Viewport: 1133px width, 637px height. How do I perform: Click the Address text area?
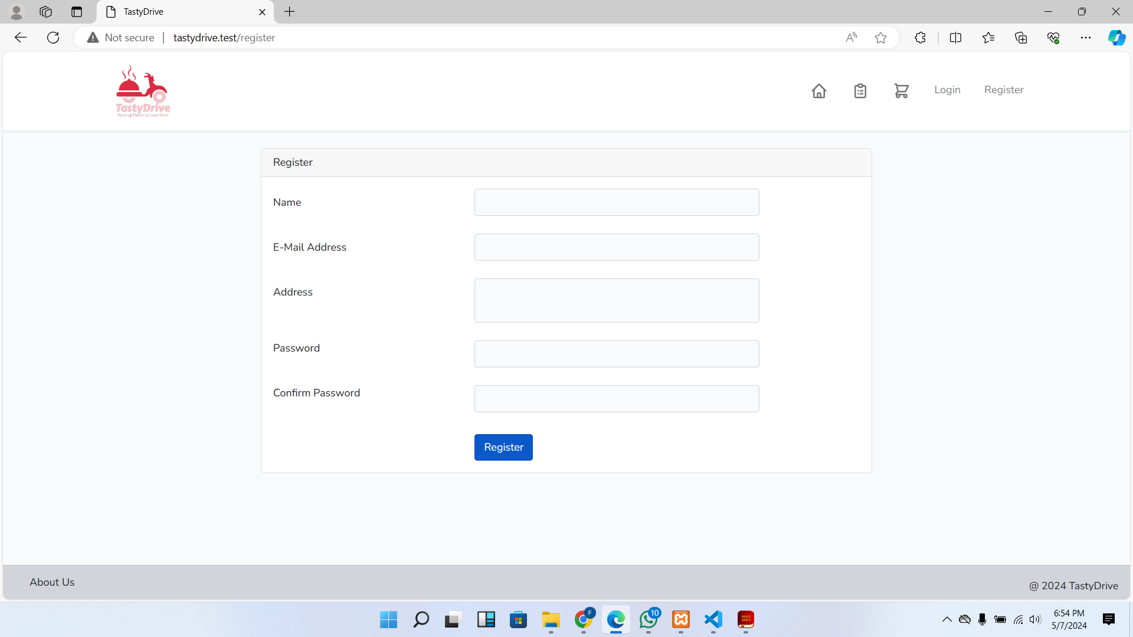pyautogui.click(x=616, y=300)
